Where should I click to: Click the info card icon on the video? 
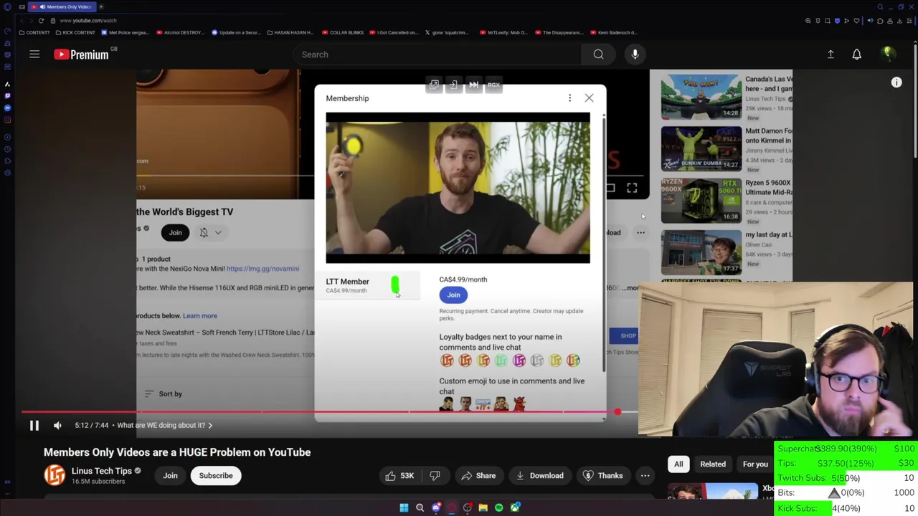[896, 83]
